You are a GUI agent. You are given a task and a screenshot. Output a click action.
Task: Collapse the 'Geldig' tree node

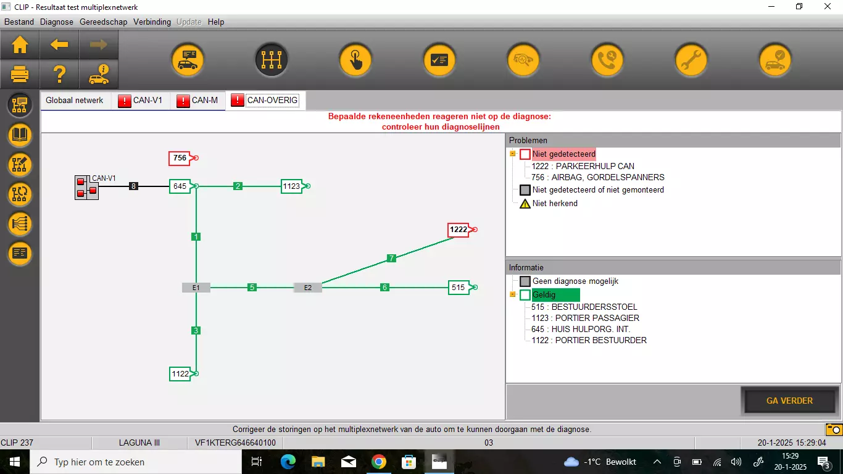pyautogui.click(x=512, y=295)
